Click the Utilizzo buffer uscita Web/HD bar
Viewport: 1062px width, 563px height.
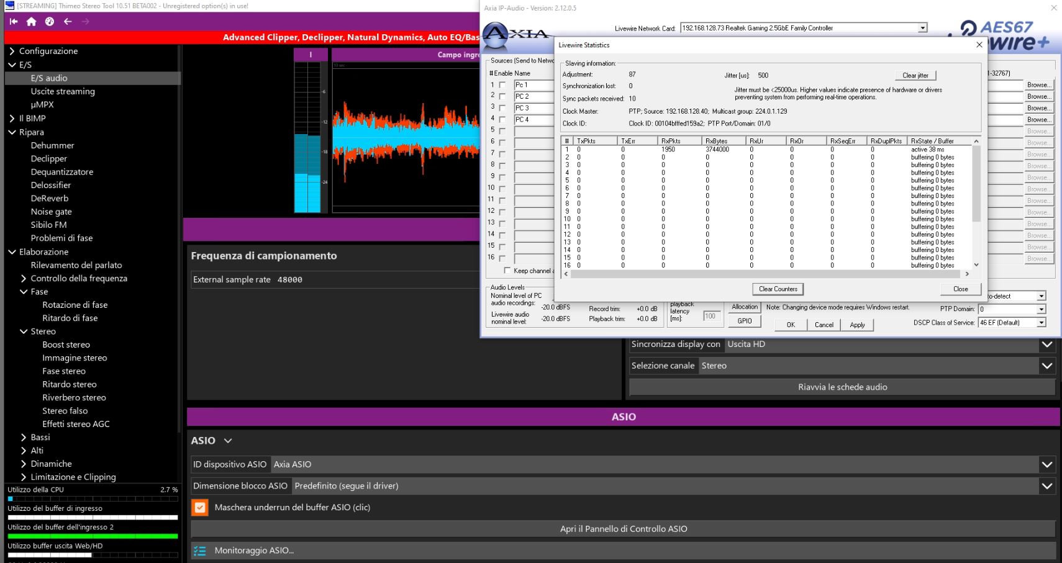93,555
